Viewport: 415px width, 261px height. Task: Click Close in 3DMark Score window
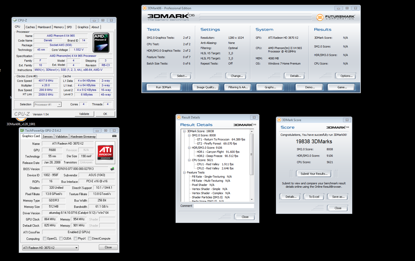[x=338, y=208]
